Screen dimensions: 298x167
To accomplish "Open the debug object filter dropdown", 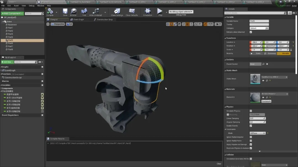I will click(x=181, y=12).
